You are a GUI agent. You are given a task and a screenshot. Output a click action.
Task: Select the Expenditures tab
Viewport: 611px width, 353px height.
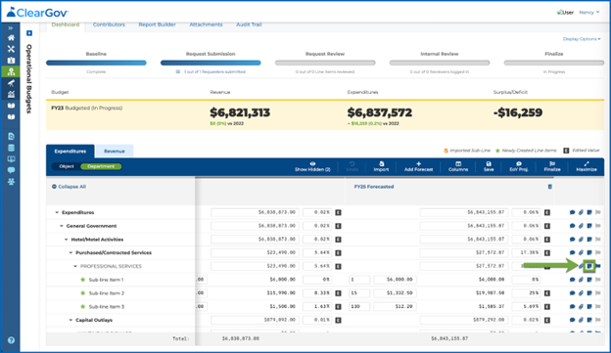coord(70,151)
